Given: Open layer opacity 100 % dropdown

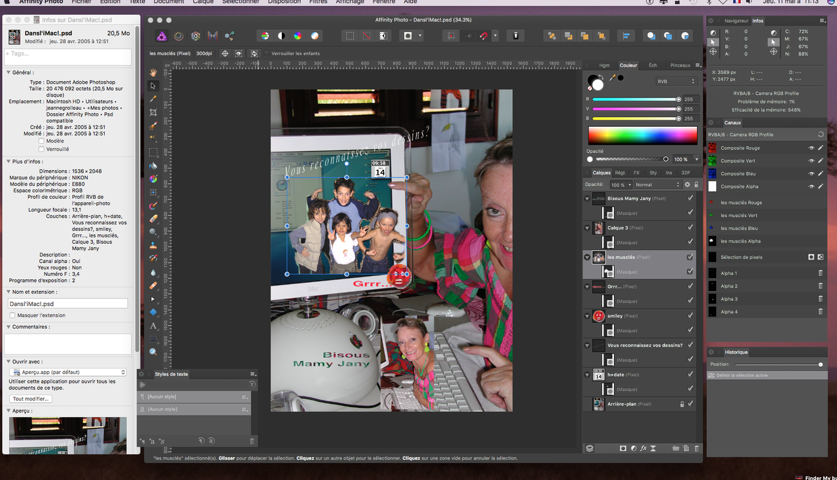Looking at the screenshot, I should 621,185.
